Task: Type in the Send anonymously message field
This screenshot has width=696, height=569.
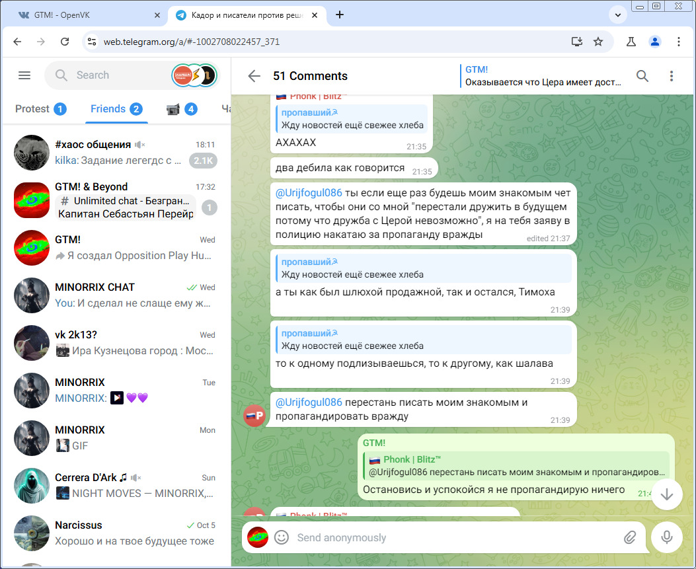Action: pos(449,537)
